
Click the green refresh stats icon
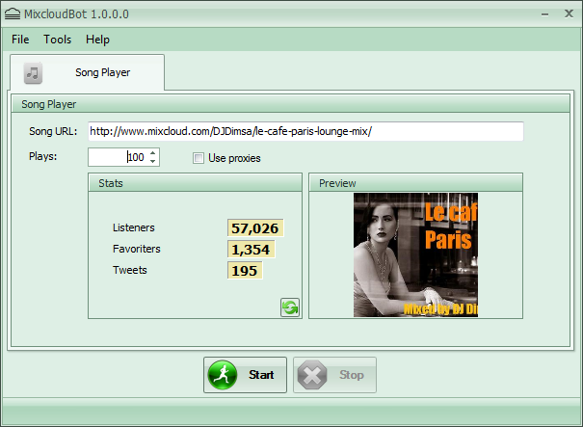click(x=290, y=307)
